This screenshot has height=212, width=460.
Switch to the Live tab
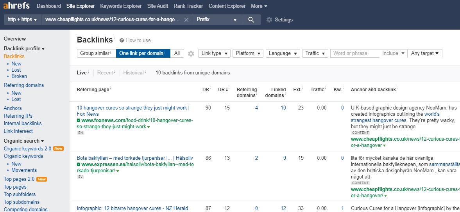(x=82, y=72)
